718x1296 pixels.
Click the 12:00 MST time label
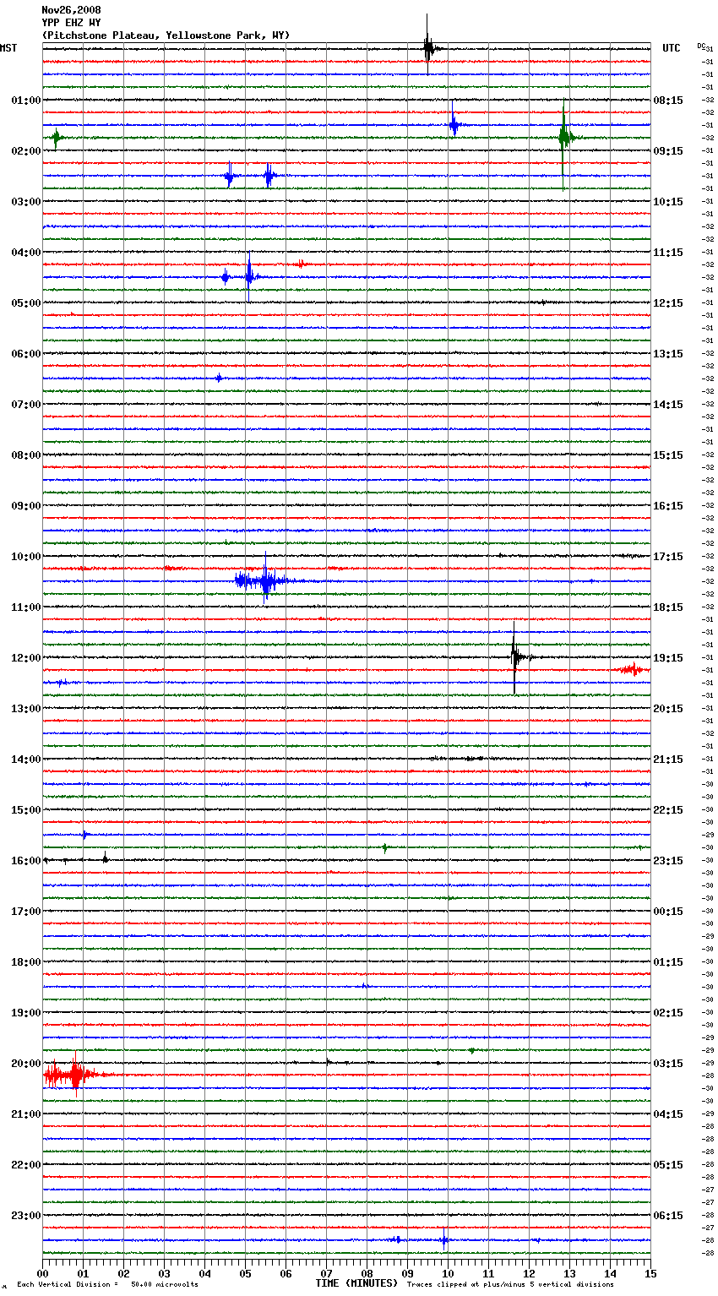click(x=26, y=658)
